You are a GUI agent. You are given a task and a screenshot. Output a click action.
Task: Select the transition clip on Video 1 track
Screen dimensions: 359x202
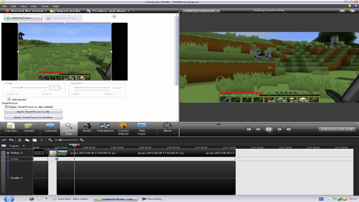pyautogui.click(x=53, y=153)
